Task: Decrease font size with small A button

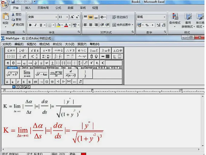Action: click(x=77, y=17)
